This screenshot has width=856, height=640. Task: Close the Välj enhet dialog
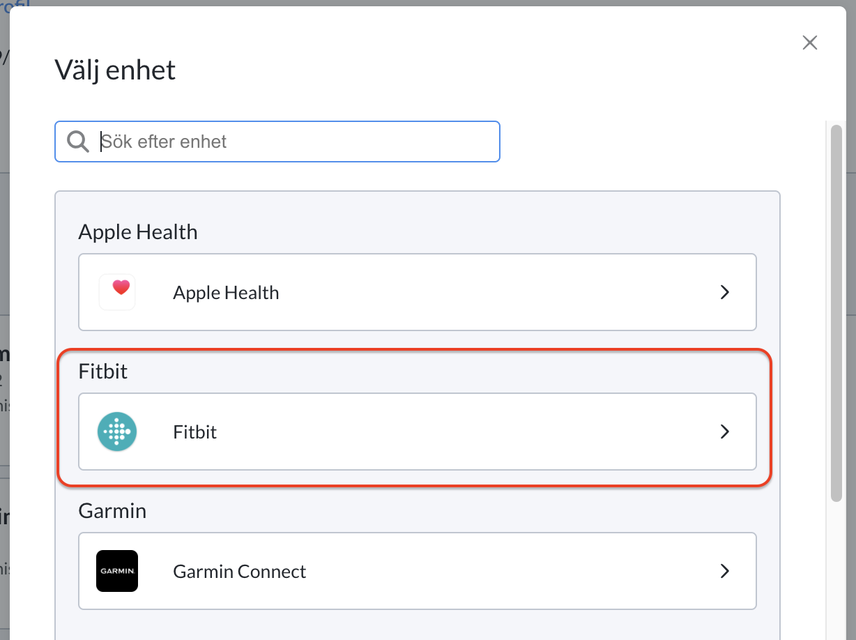click(x=809, y=43)
